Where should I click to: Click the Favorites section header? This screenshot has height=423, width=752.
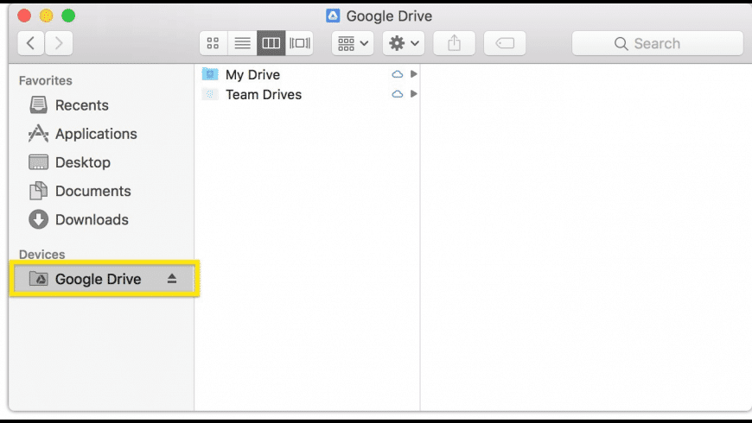pos(46,80)
